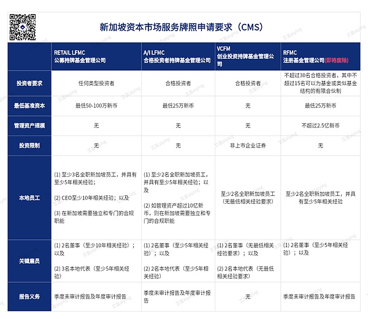
Task: Click the 管理资产规模 row header
Action: coord(29,125)
